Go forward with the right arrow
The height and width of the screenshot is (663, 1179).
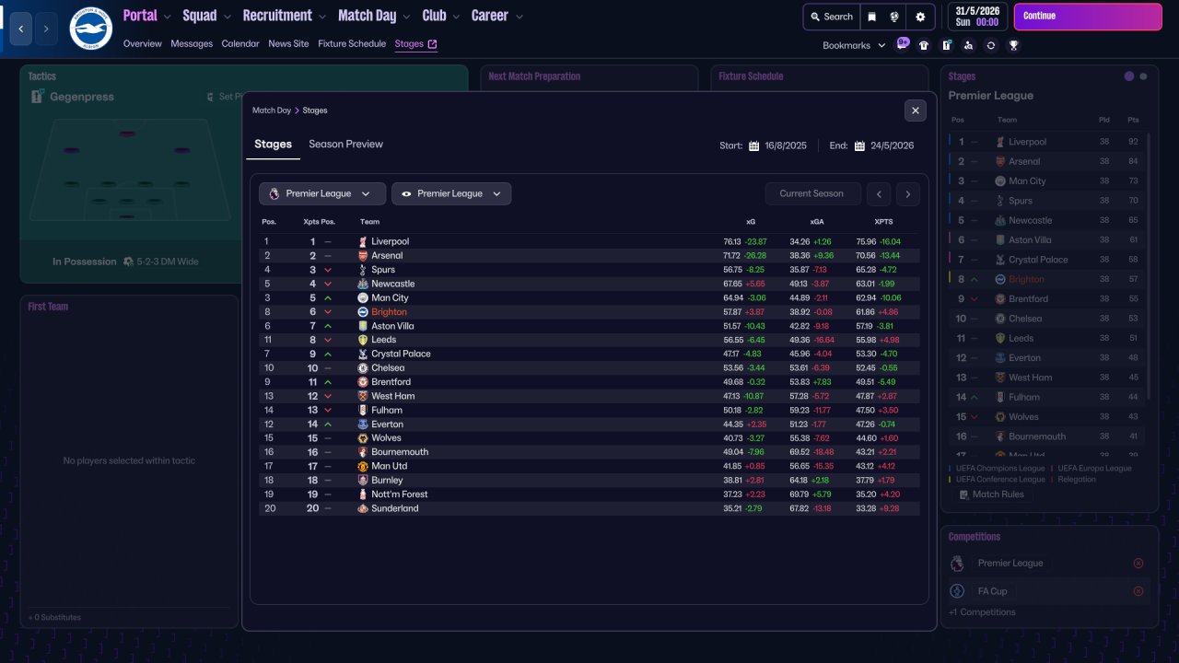click(x=46, y=29)
